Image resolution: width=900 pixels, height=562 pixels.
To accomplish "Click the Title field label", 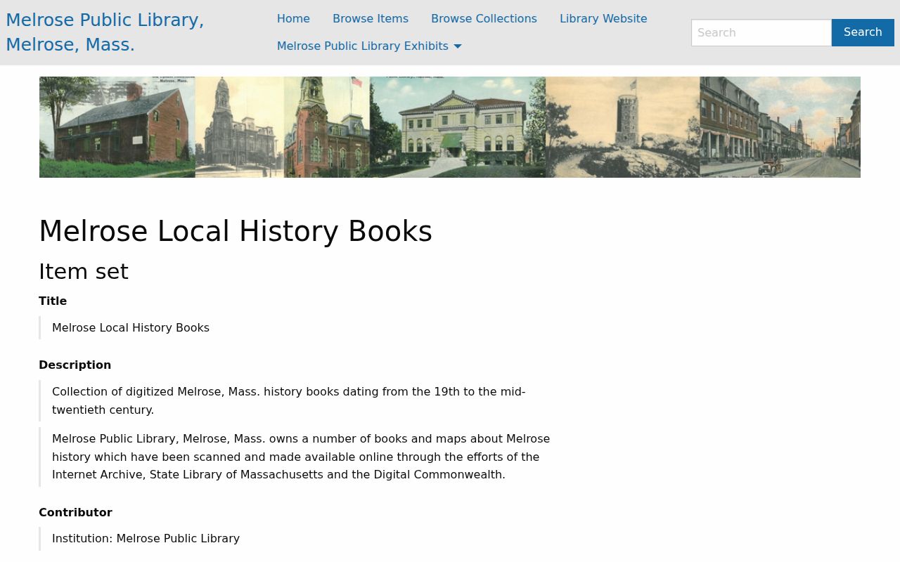I will tap(53, 301).
